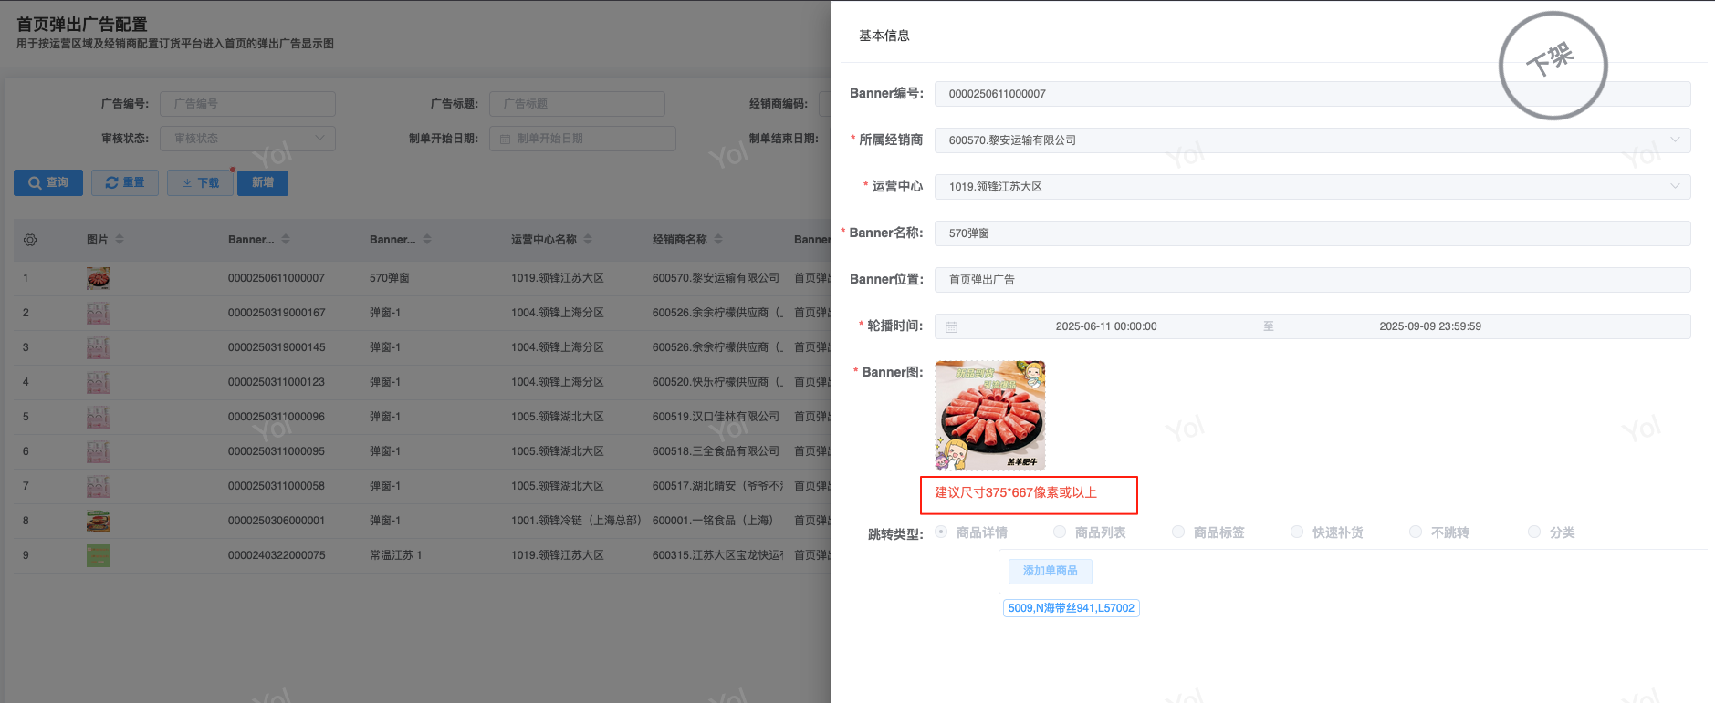
Task: Click the 制单开始日期 date input
Action: coord(582,139)
